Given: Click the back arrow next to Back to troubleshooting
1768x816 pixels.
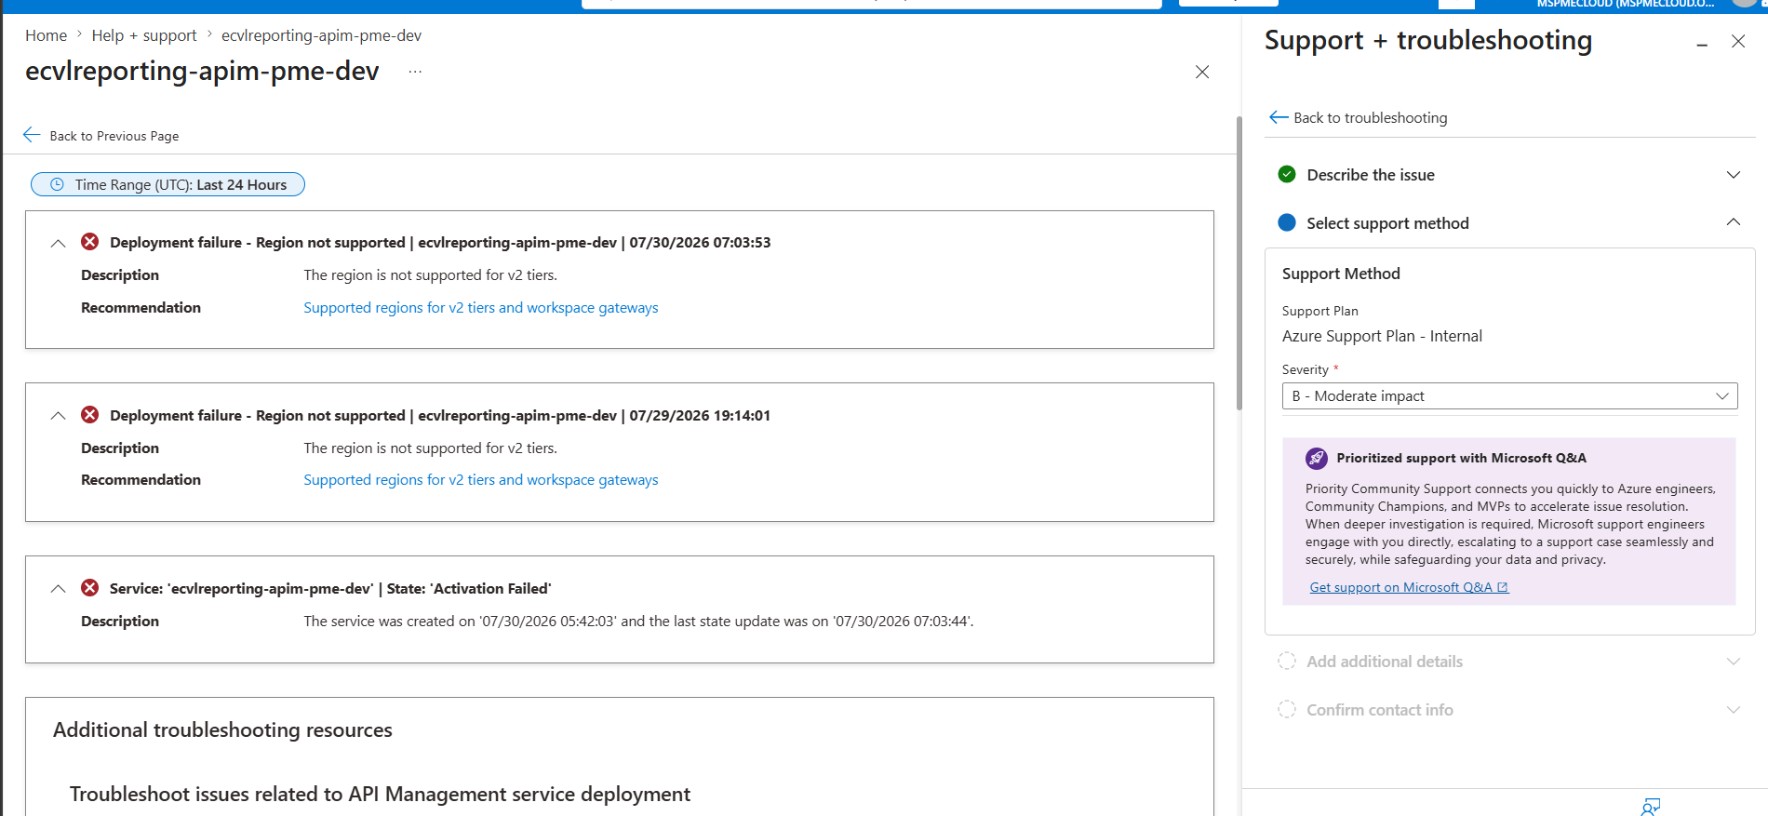Looking at the screenshot, I should [x=1279, y=117].
